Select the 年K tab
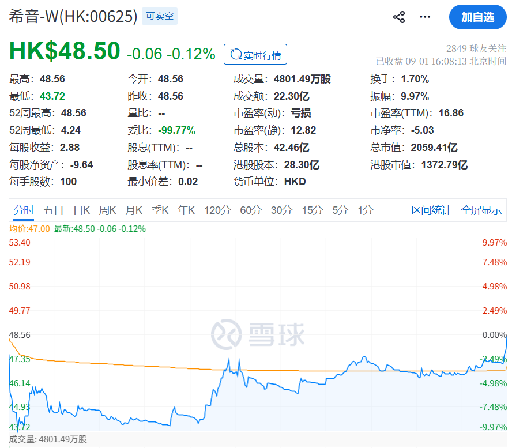The image size is (512, 448). 186,210
